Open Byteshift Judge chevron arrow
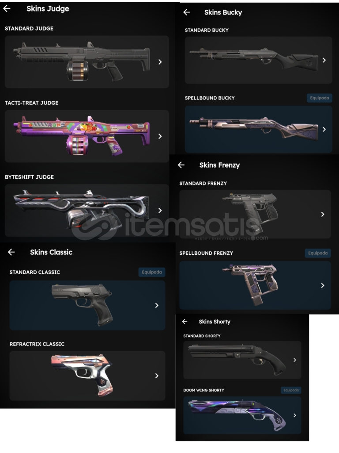The image size is (339, 453). [x=160, y=210]
